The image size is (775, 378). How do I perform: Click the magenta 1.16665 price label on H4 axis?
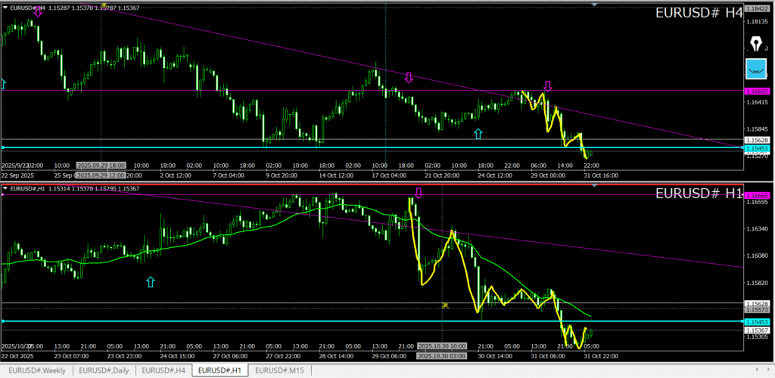pyautogui.click(x=757, y=91)
